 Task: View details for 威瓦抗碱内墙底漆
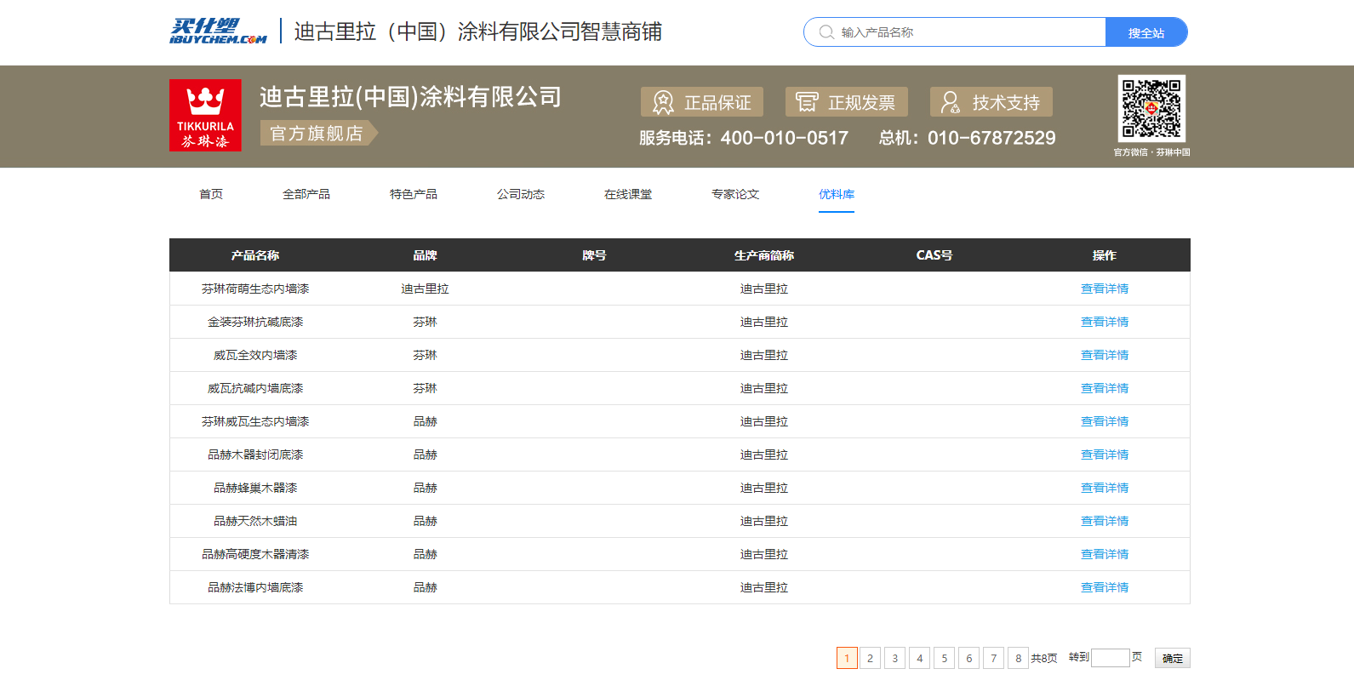tap(1105, 388)
